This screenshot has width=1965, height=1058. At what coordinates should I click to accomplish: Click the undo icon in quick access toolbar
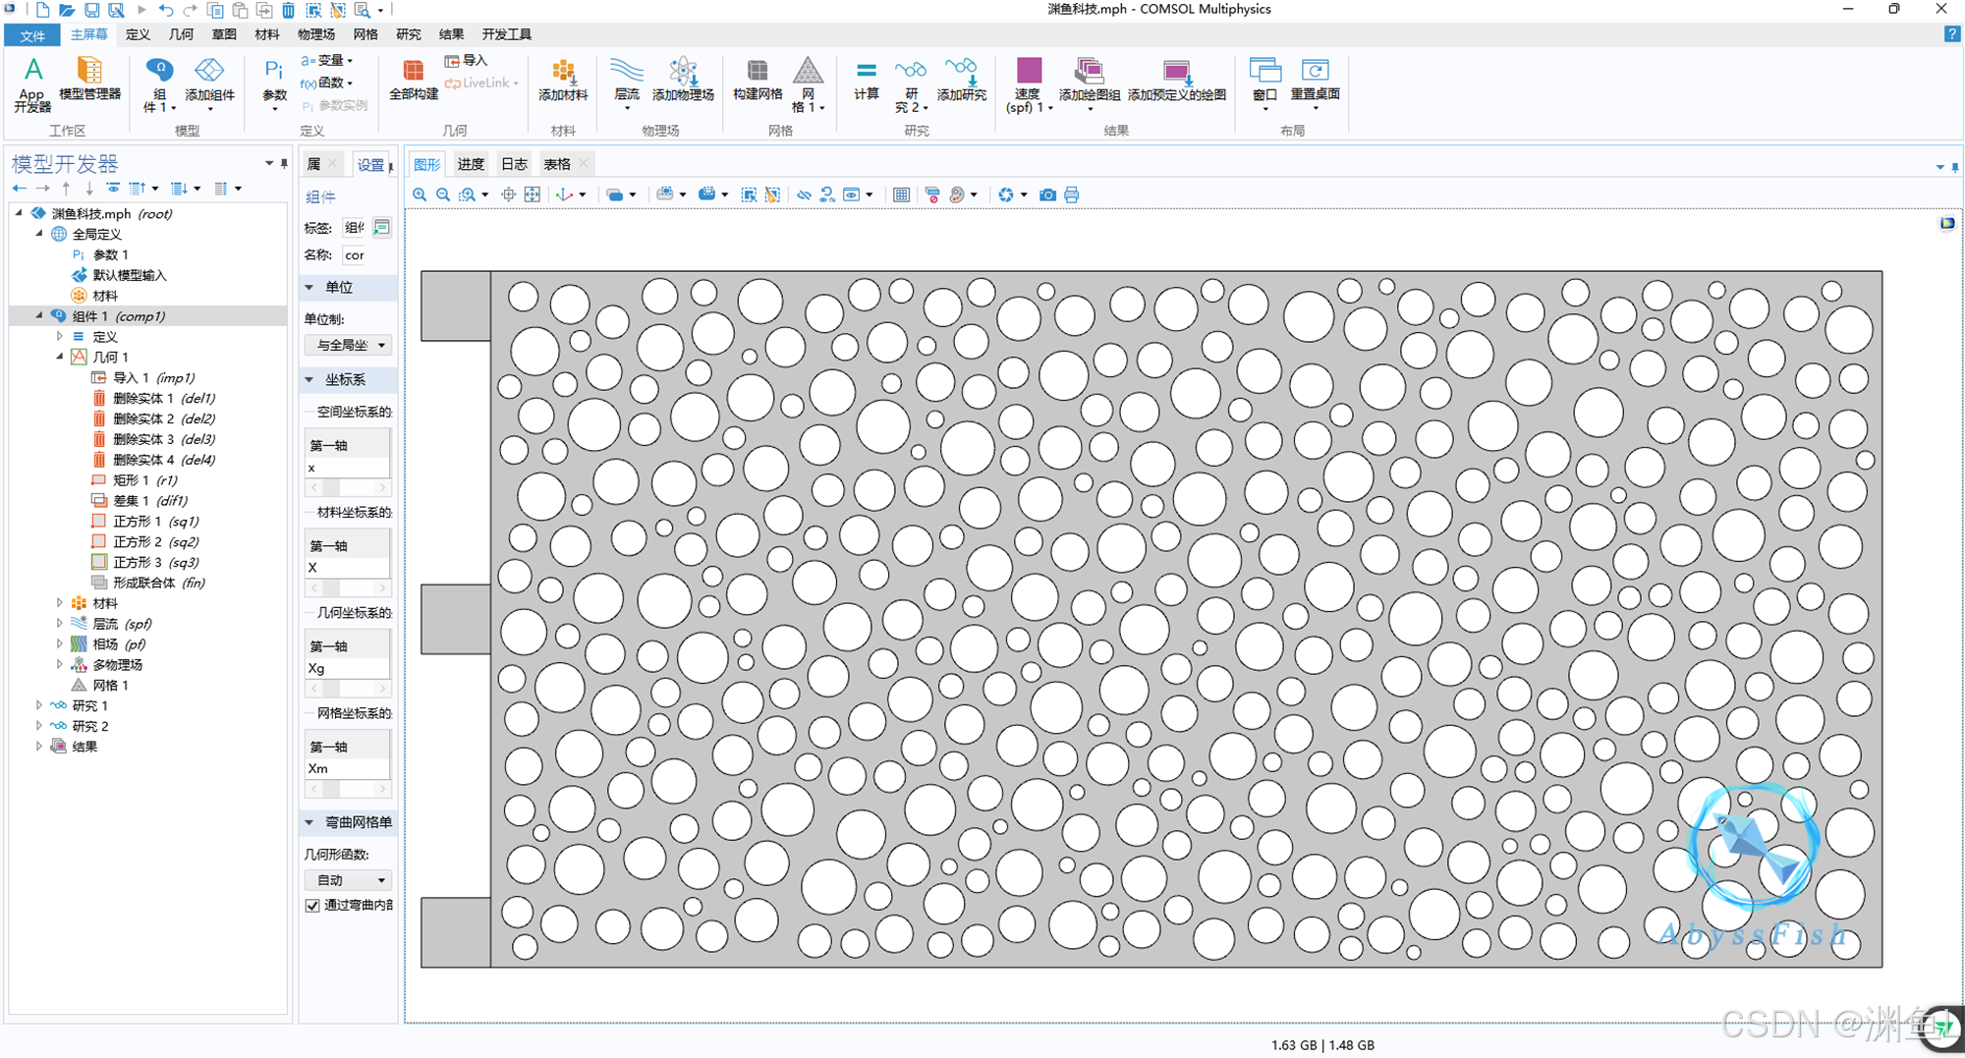click(165, 10)
